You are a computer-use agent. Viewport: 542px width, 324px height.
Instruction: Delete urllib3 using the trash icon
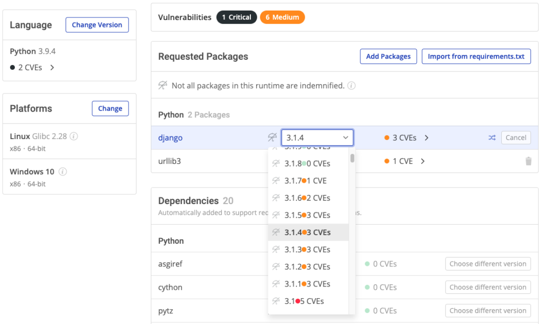pyautogui.click(x=528, y=161)
